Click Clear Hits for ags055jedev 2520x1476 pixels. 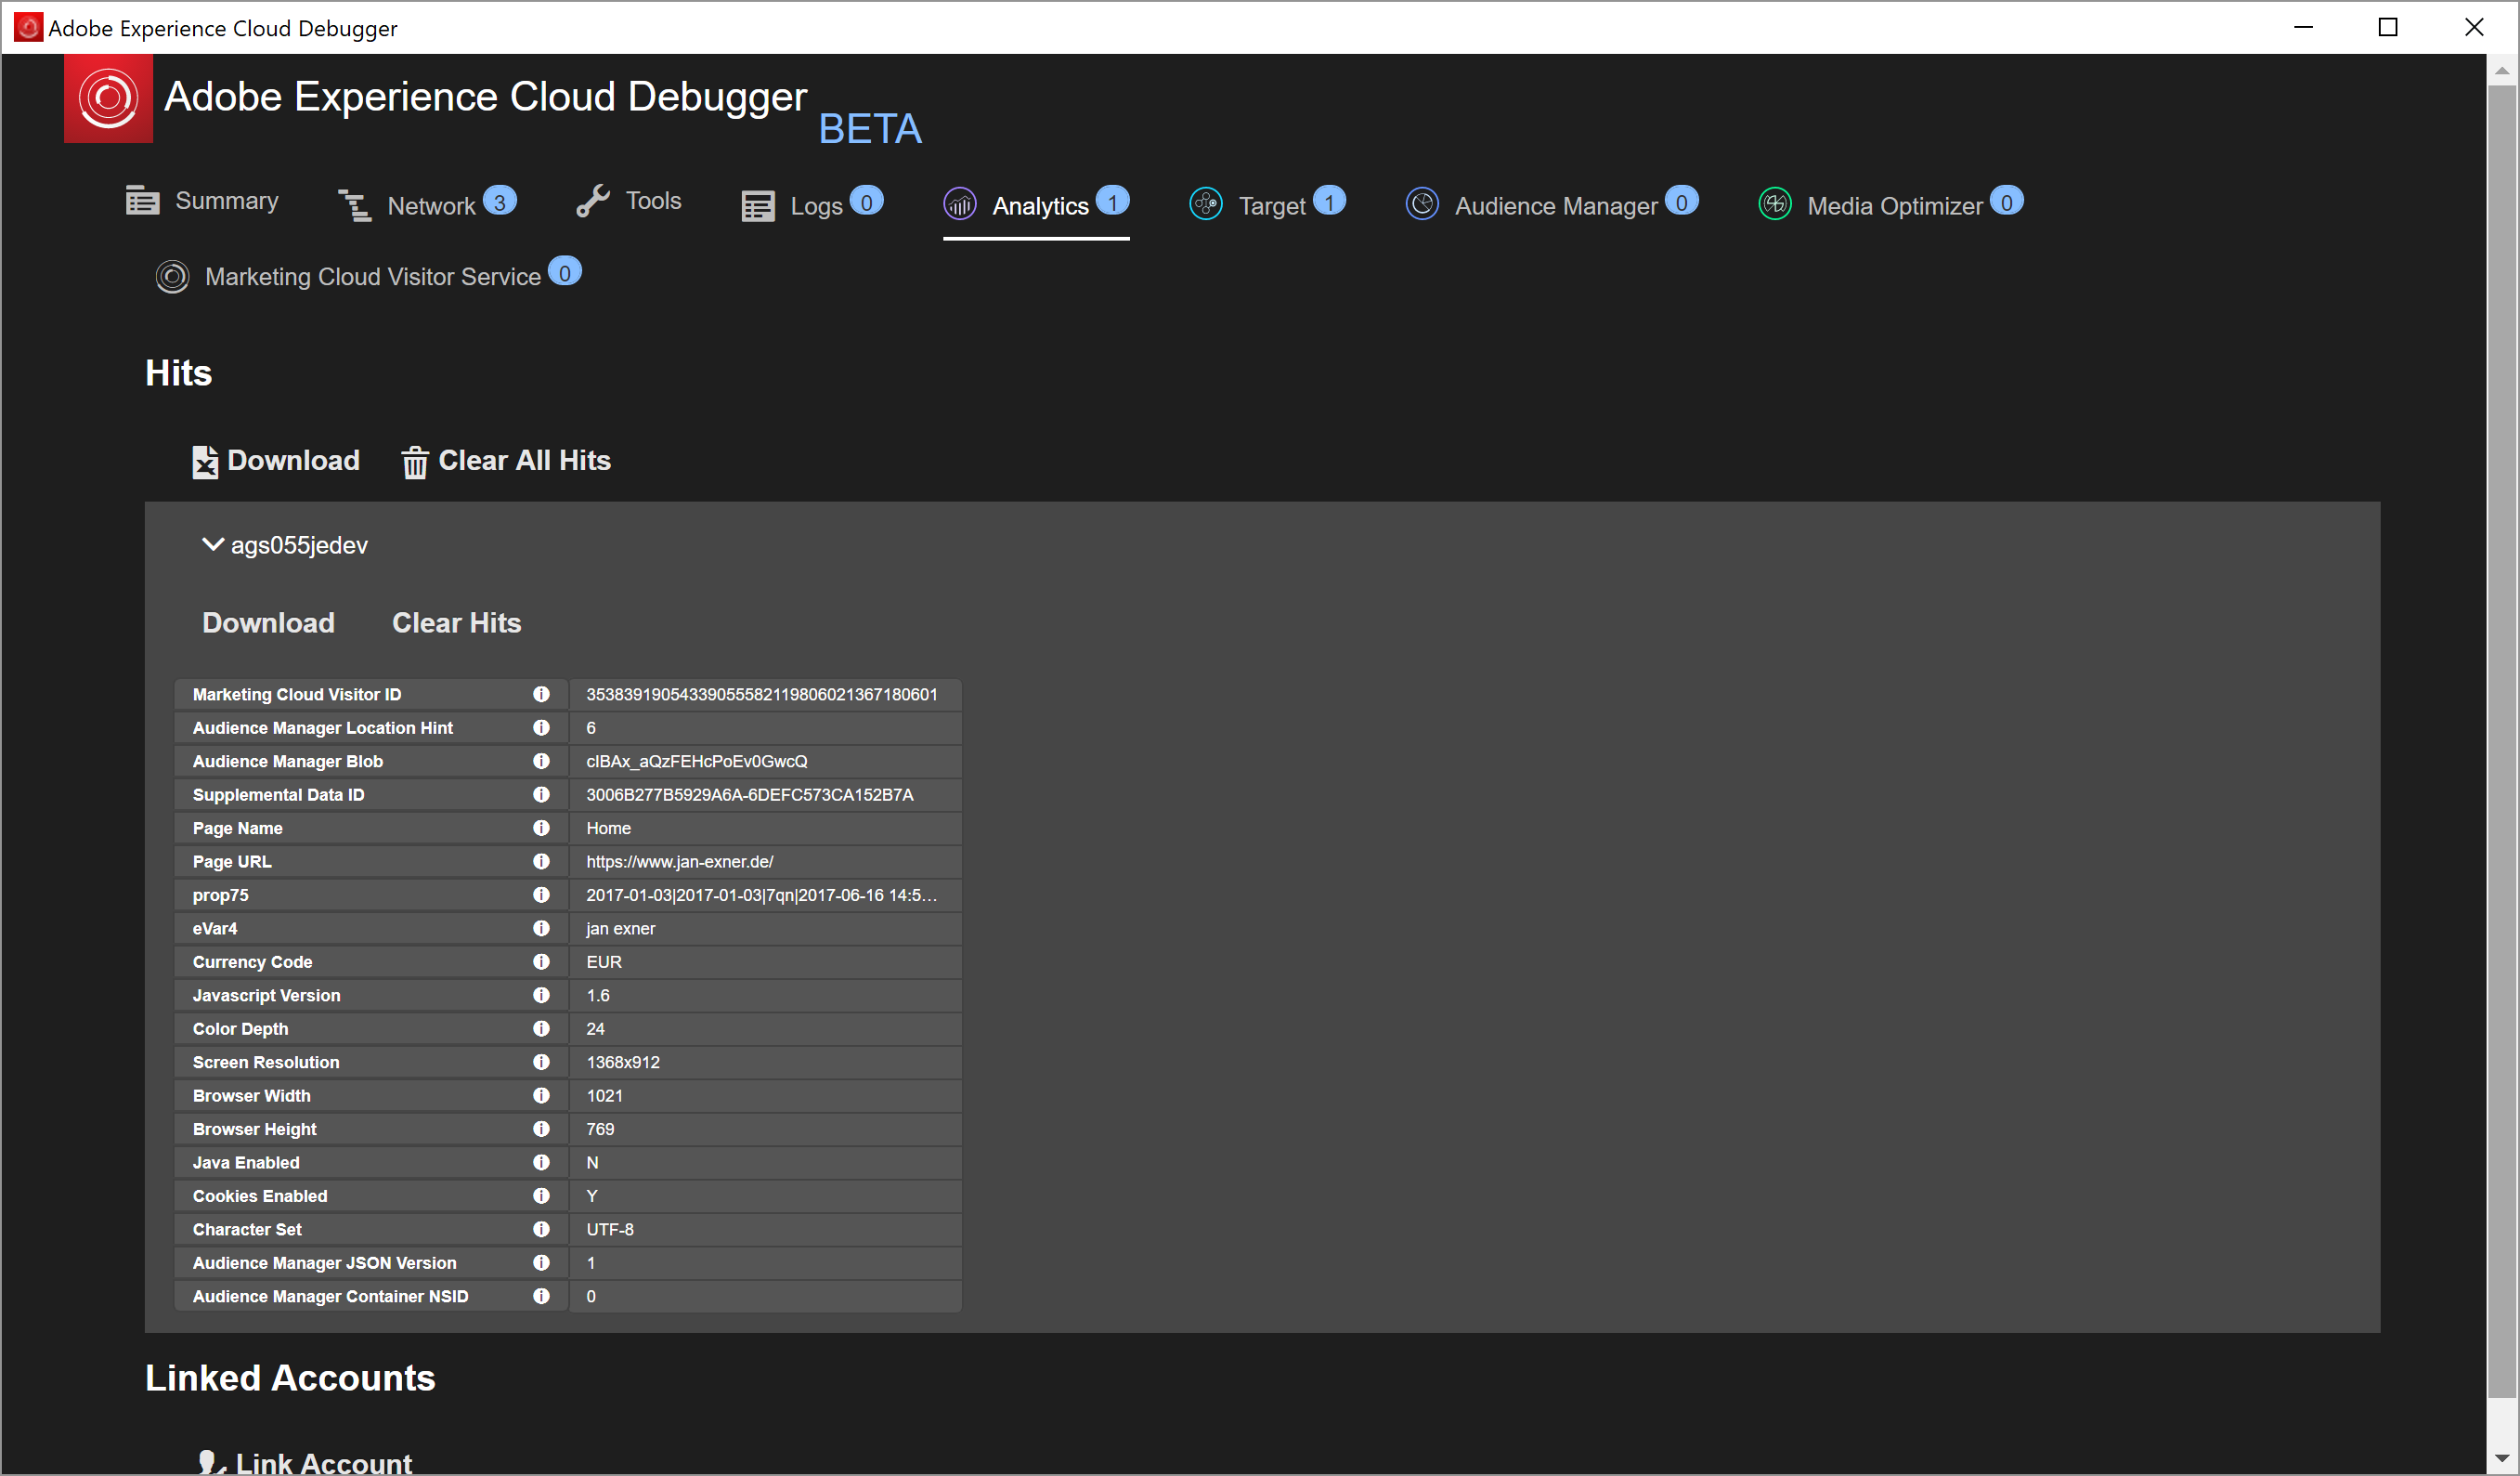[x=456, y=622]
